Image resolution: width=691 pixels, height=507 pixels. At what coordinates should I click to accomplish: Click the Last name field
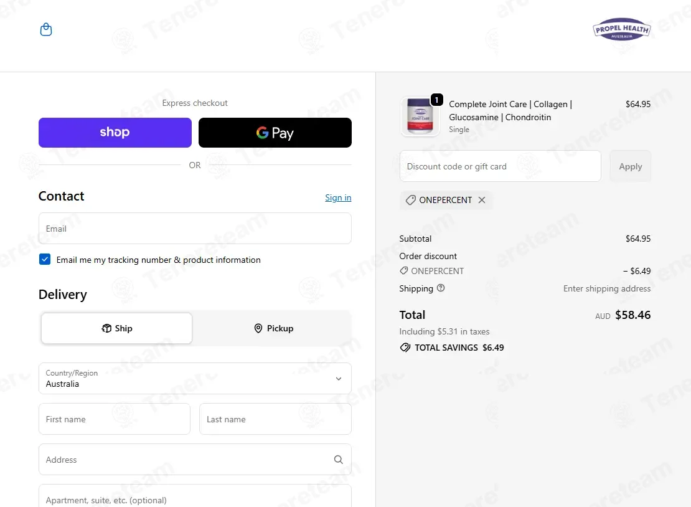275,419
